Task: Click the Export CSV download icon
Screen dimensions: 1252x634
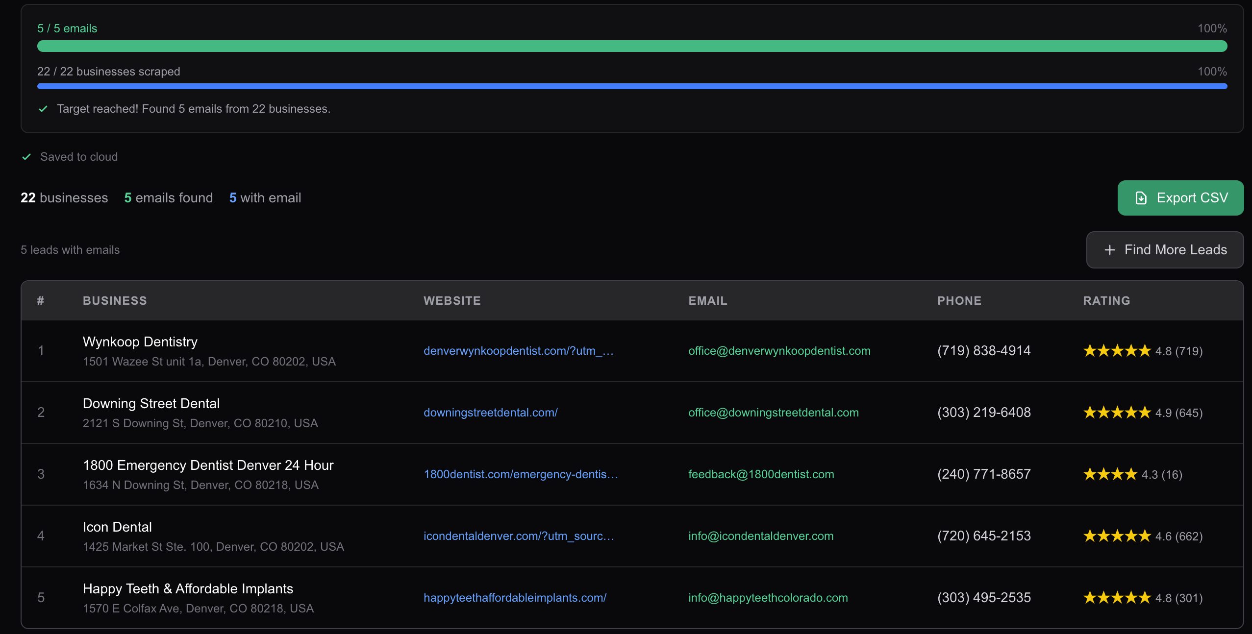Action: (x=1142, y=197)
